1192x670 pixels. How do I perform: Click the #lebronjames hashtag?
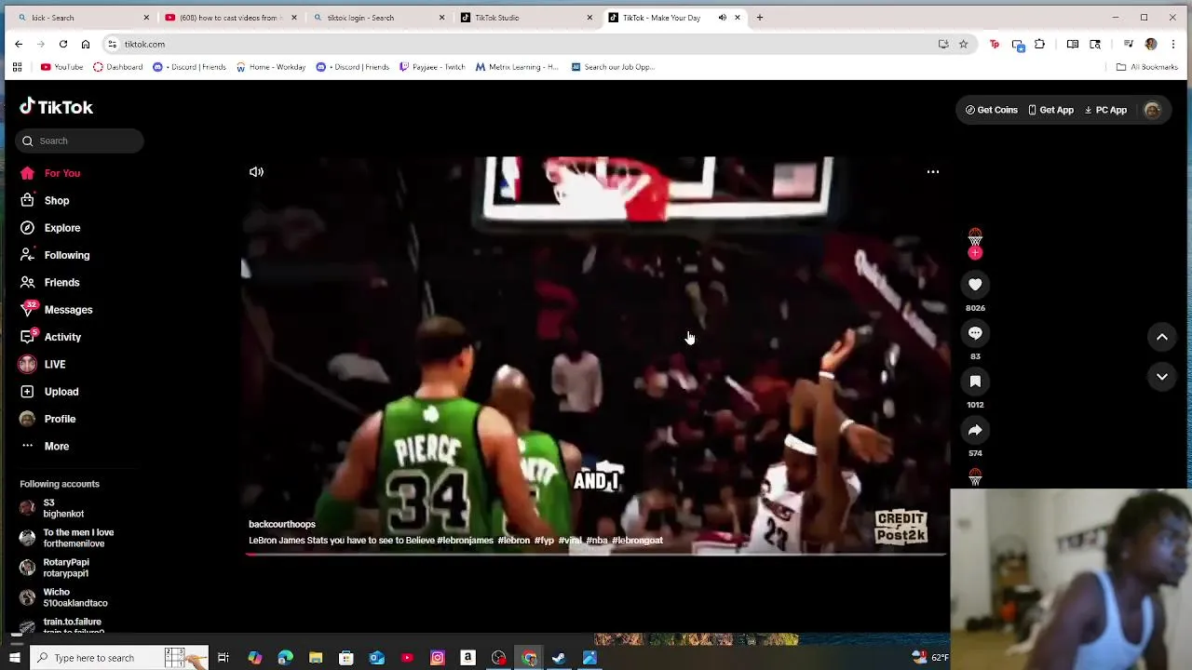[466, 540]
